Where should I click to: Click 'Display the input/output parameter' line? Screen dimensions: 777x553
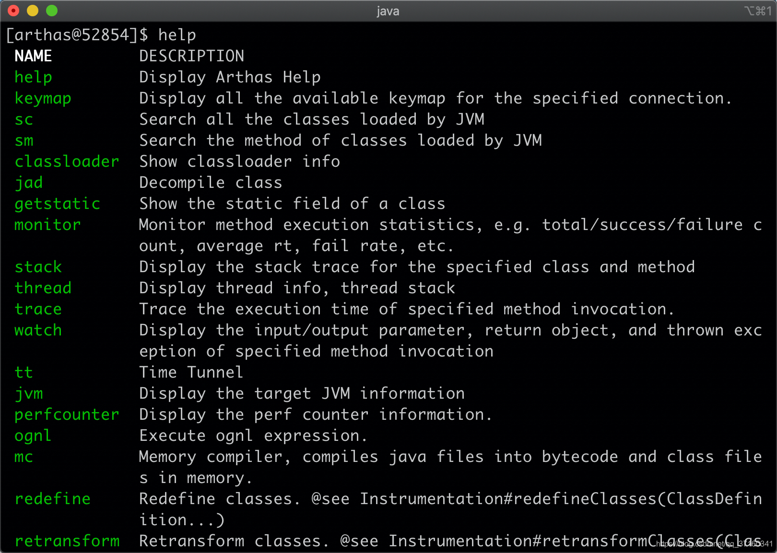click(451, 330)
